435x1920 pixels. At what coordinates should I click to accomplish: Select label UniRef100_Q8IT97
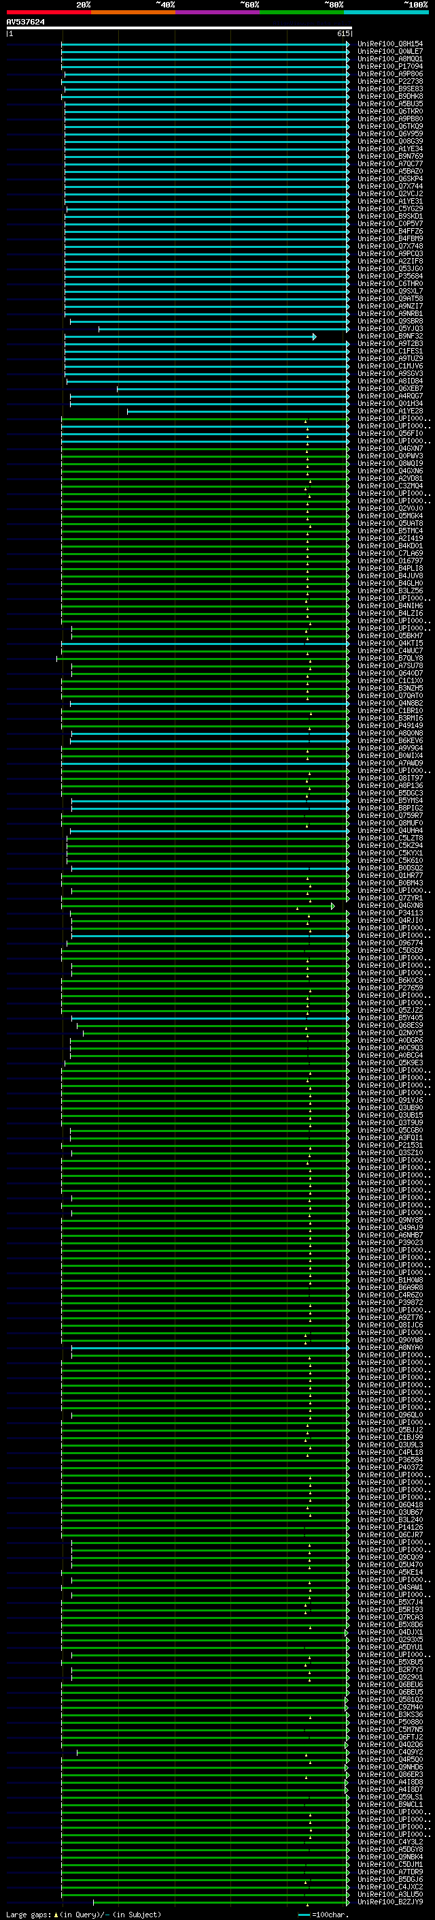coord(390,778)
